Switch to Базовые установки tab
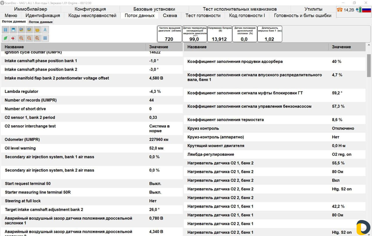372x236 pixels. pos(154,9)
